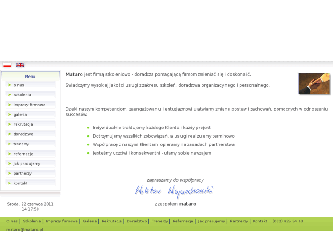Open the 'Imprezy firmowe' footer link
This screenshot has width=333, height=250.
pyautogui.click(x=62, y=221)
